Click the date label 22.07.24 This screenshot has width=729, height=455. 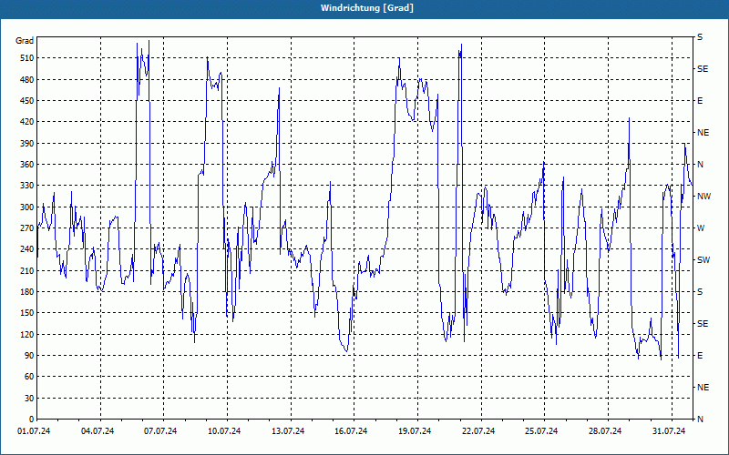[478, 431]
